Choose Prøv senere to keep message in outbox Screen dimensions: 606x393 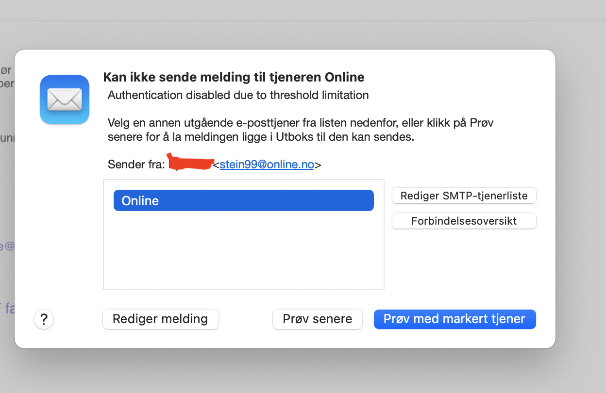tap(318, 319)
